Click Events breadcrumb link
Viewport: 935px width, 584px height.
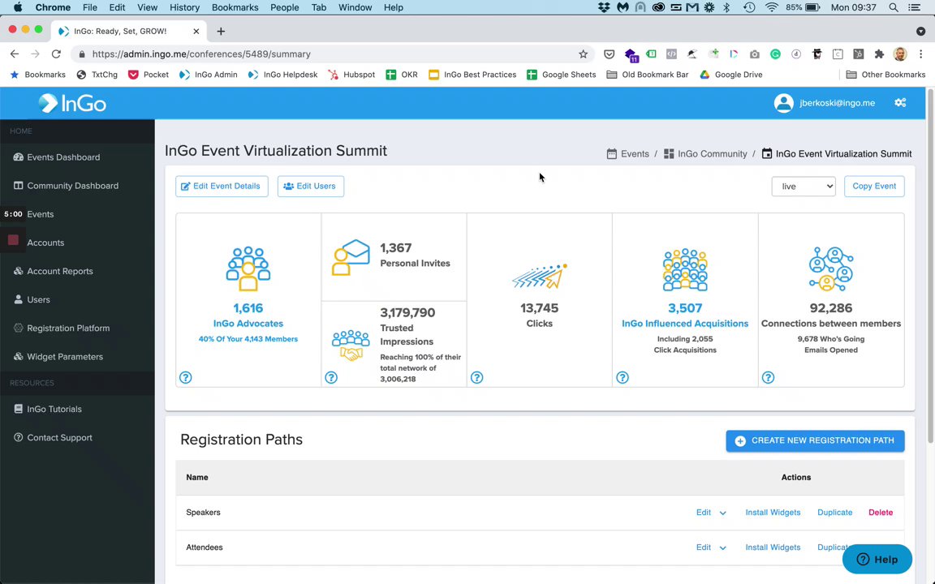point(635,154)
